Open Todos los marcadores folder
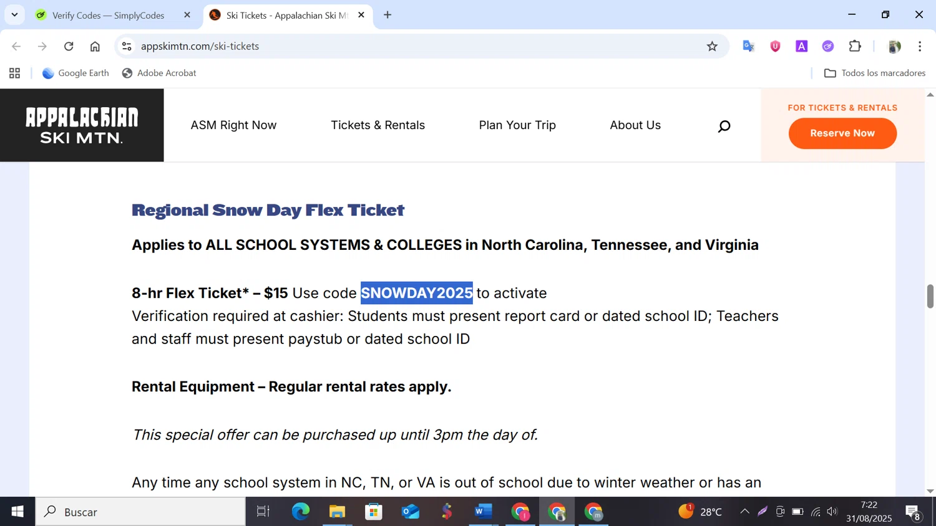This screenshot has width=936, height=526. (874, 73)
